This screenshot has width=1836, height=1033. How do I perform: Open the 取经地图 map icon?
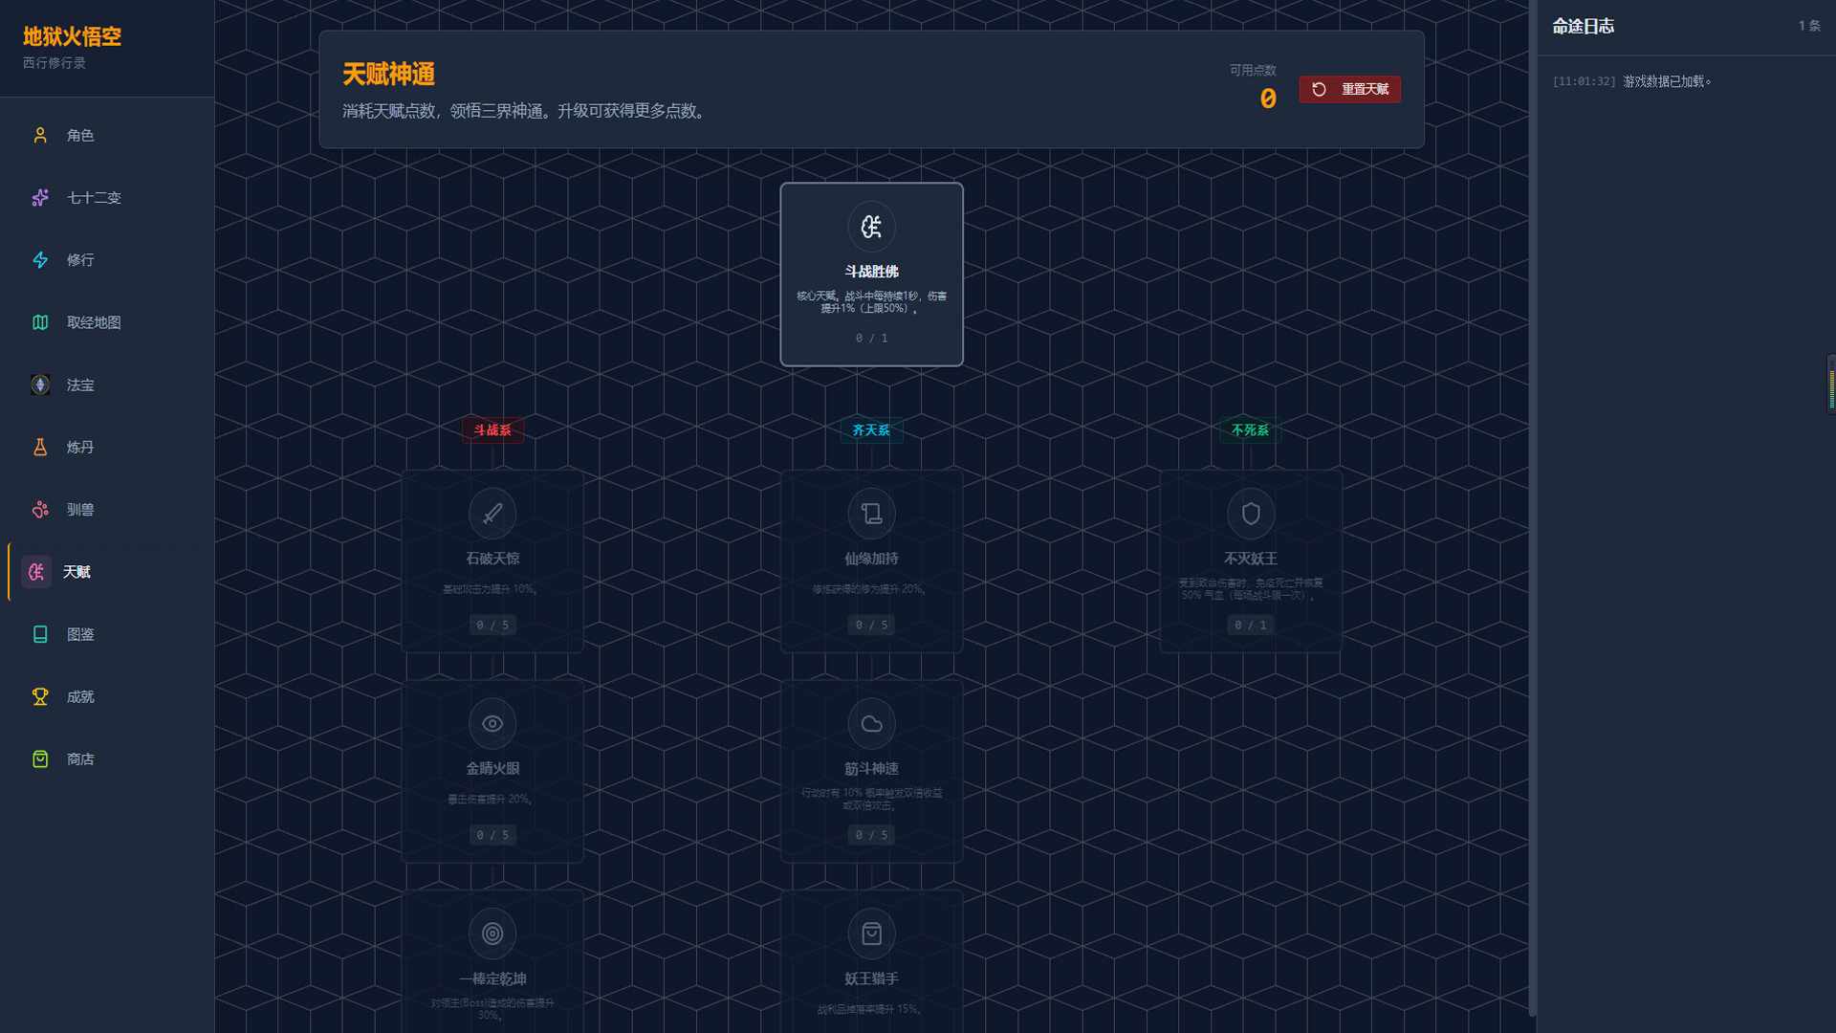click(39, 322)
